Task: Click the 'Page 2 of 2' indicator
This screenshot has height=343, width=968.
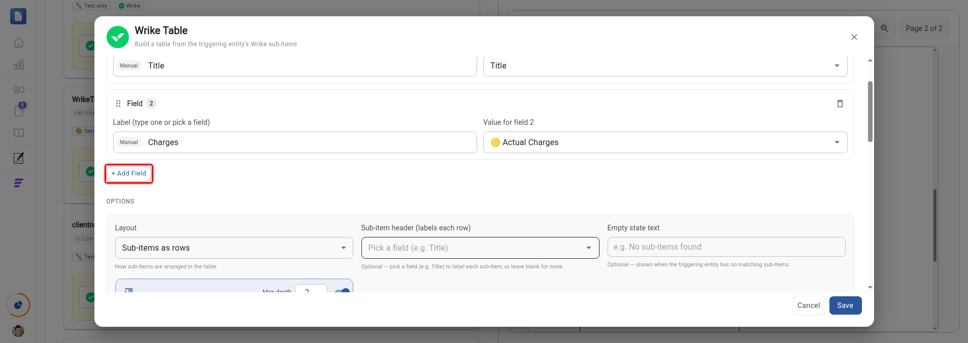Action: (x=924, y=28)
